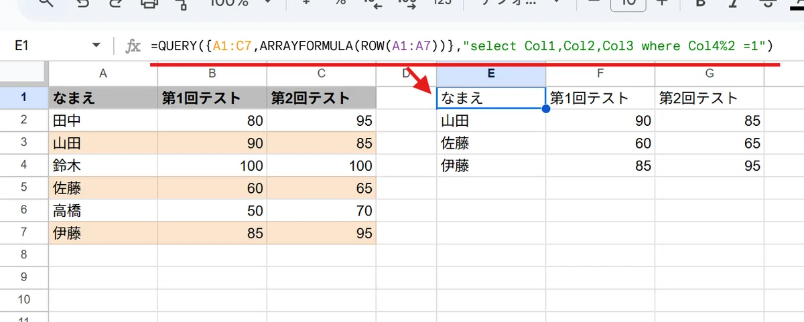804x322 pixels.
Task: Click the 95 score in 田中's row
Action: [x=321, y=120]
